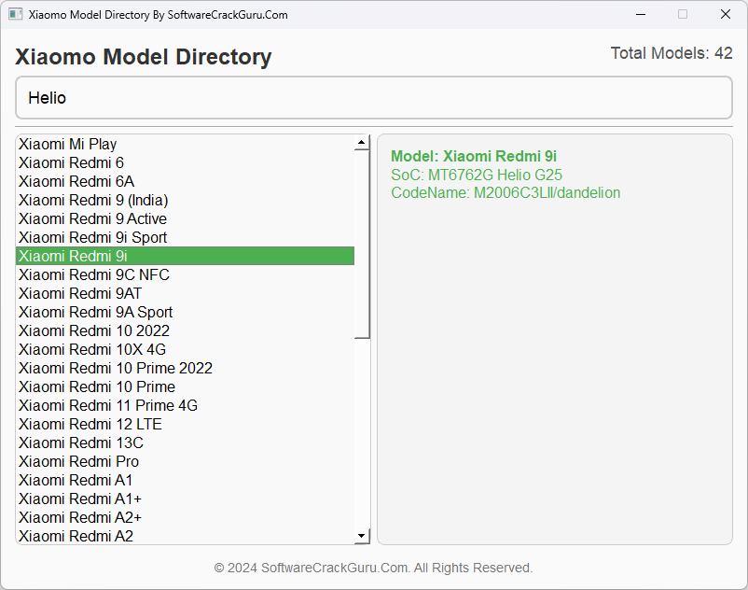This screenshot has height=590, width=748.
Task: Select Xiaomi Redmi A1+ entry
Action: click(185, 499)
